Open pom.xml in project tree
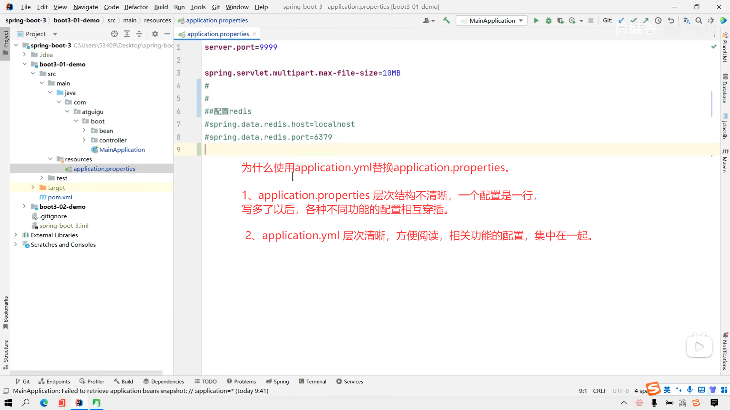The height and width of the screenshot is (410, 730). pos(60,197)
